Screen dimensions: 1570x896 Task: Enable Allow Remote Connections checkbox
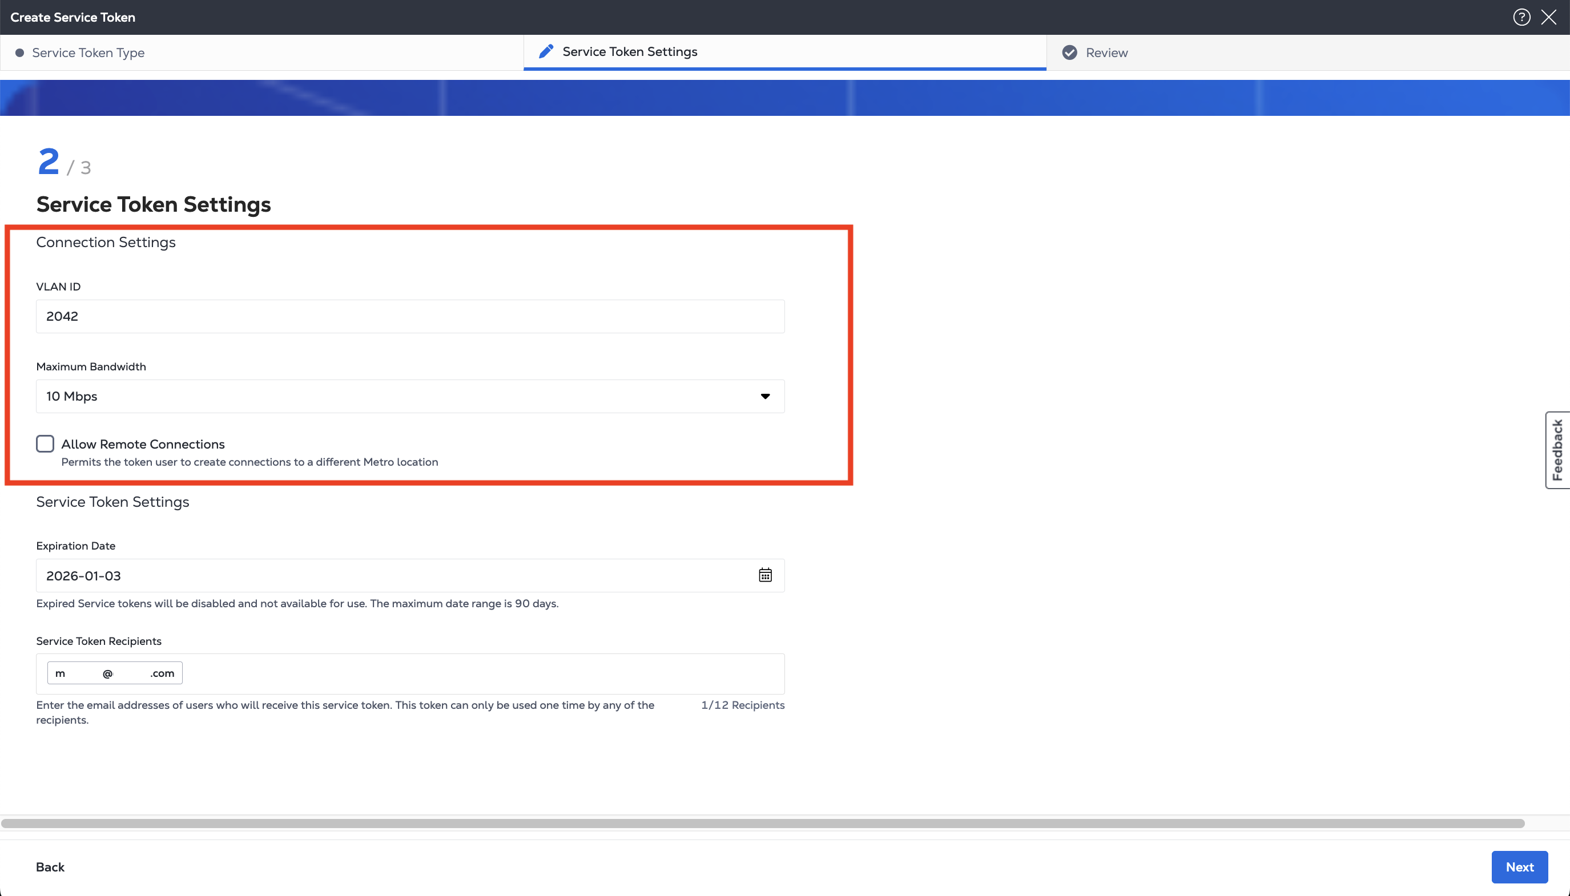[x=45, y=443]
